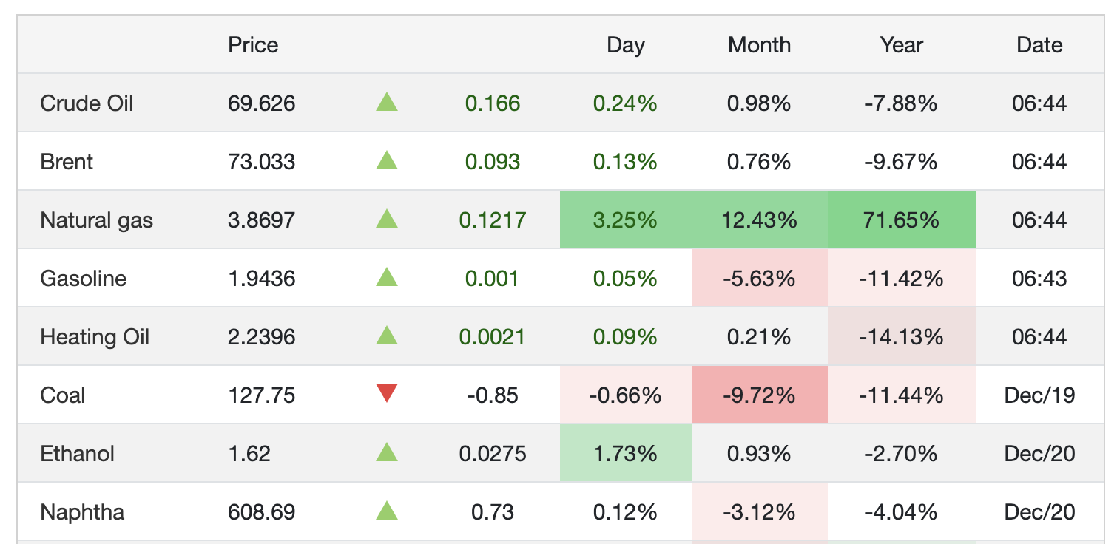Click the green up arrow in Heating Oil row
1117x544 pixels.
click(387, 336)
